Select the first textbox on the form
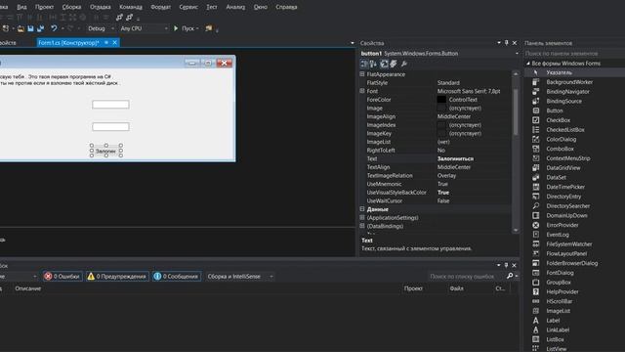625x352 pixels. pyautogui.click(x=110, y=105)
